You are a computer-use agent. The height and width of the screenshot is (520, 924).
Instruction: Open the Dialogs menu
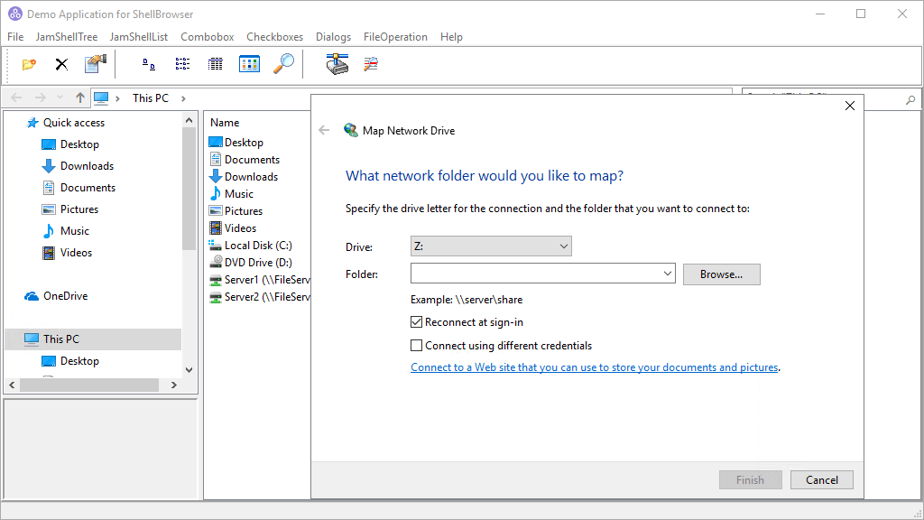tap(333, 37)
